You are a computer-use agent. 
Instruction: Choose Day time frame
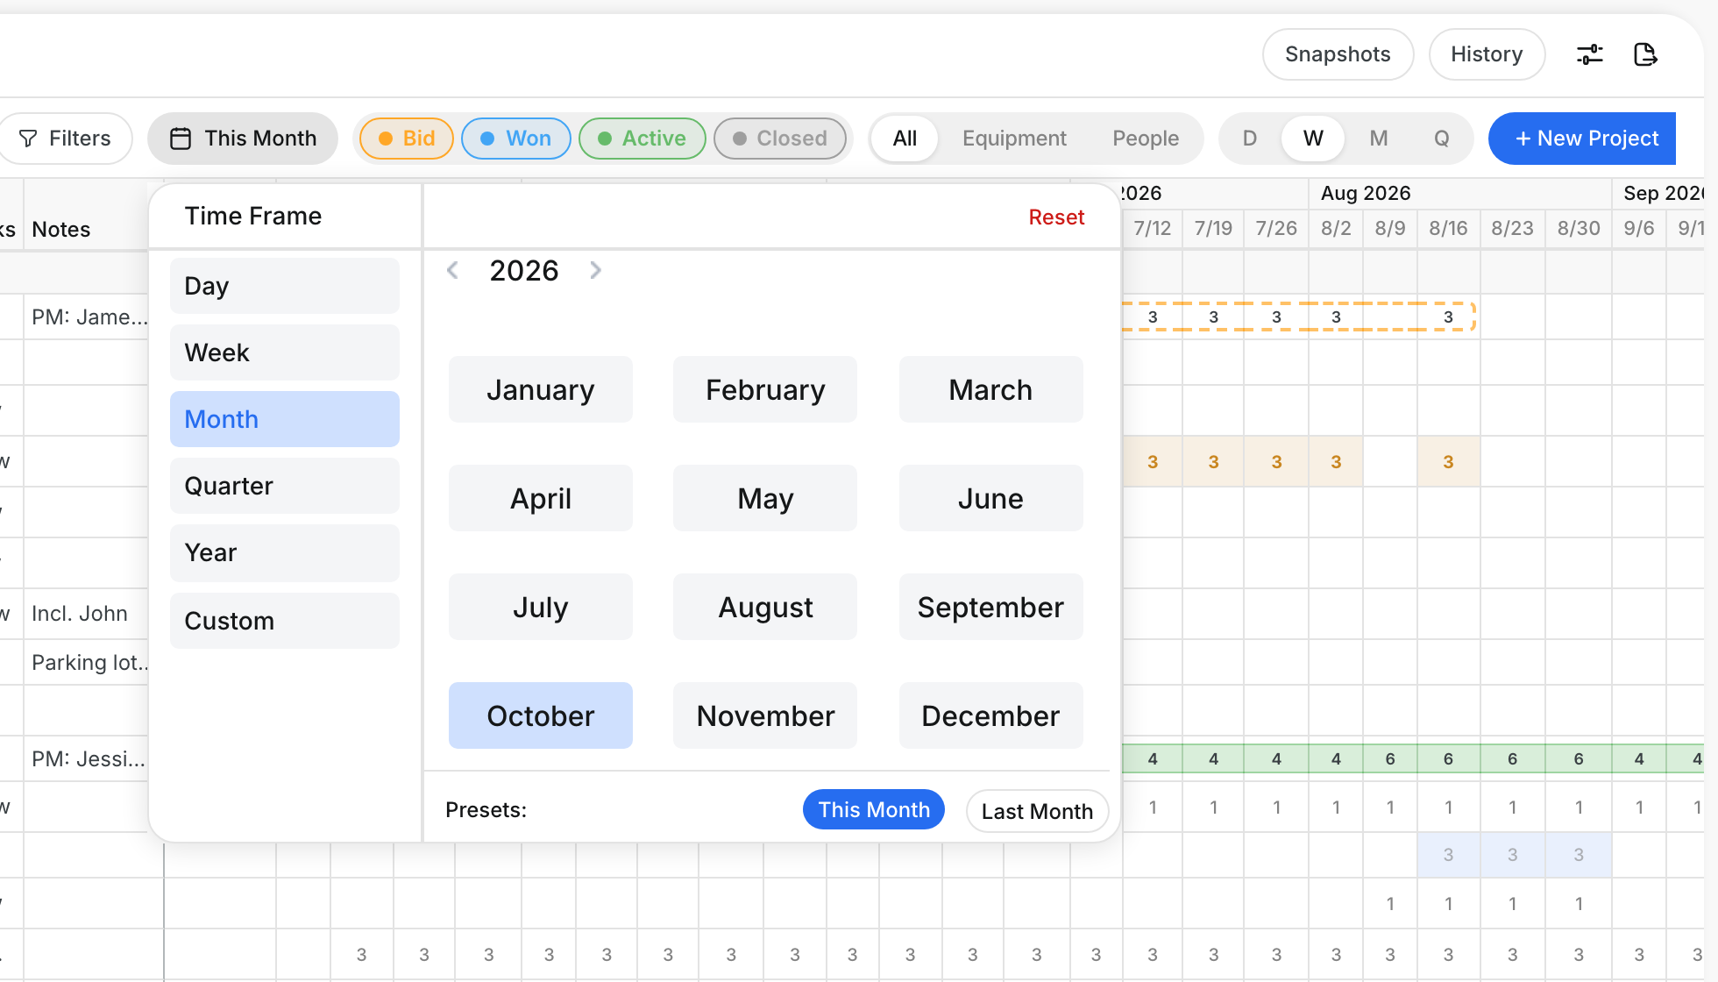pos(285,286)
